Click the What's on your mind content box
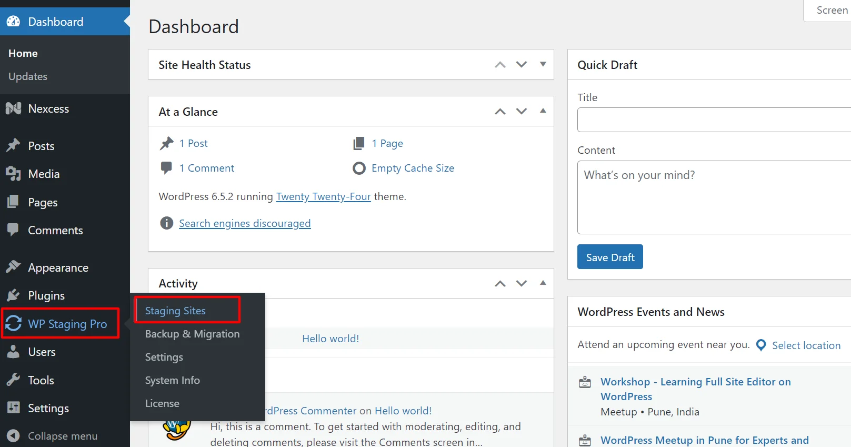The image size is (851, 447). [714, 197]
